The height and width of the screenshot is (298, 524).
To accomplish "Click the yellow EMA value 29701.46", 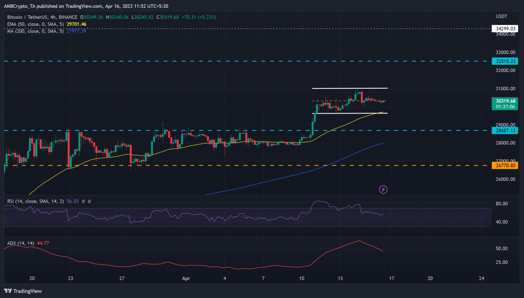I will pos(76,24).
